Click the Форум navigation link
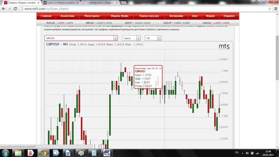 pyautogui.click(x=210, y=16)
